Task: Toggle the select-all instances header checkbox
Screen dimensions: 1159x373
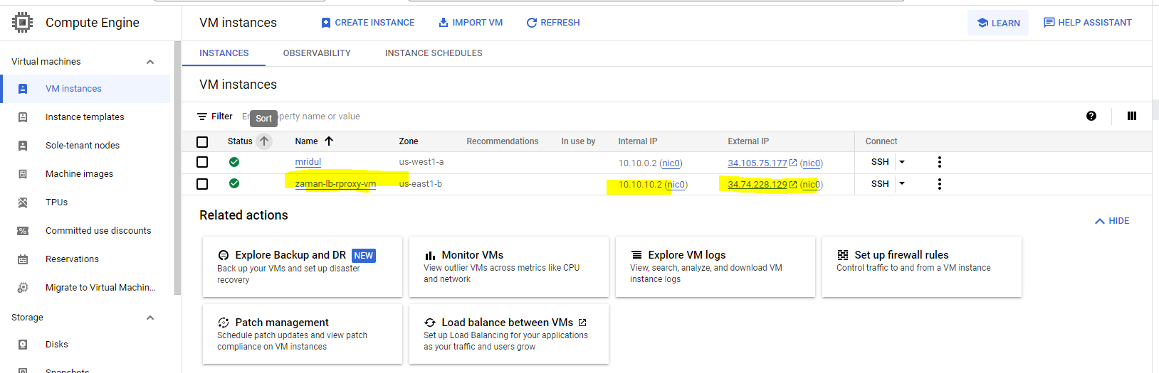Action: [x=202, y=141]
